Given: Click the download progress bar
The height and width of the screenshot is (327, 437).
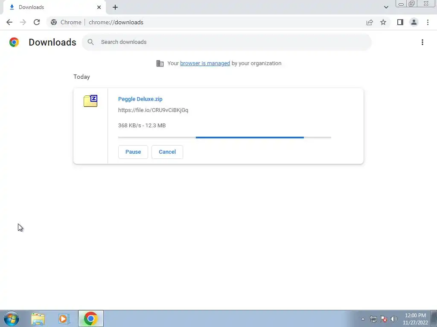Looking at the screenshot, I should (224, 138).
